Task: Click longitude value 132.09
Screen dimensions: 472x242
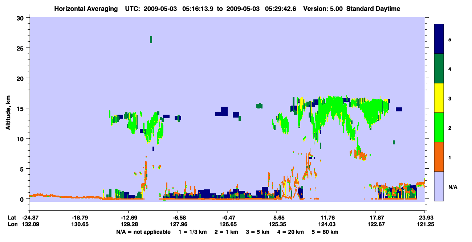Action: click(30, 225)
